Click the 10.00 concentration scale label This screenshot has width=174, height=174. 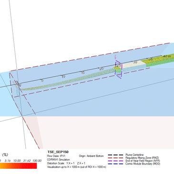tap(17, 161)
